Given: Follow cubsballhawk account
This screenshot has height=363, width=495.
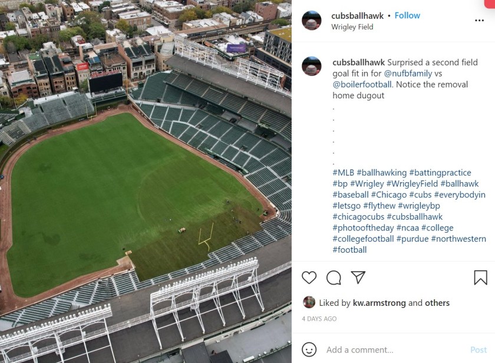Looking at the screenshot, I should pos(407,15).
